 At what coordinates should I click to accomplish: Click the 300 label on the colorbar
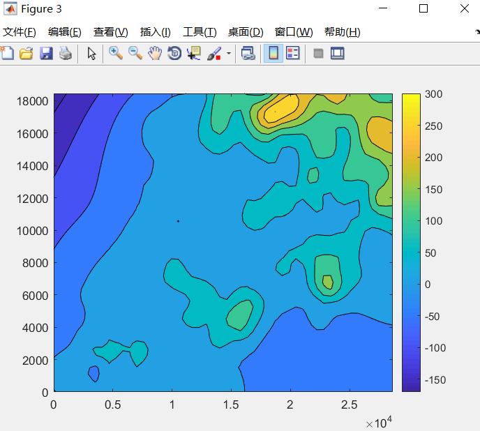[x=433, y=94]
